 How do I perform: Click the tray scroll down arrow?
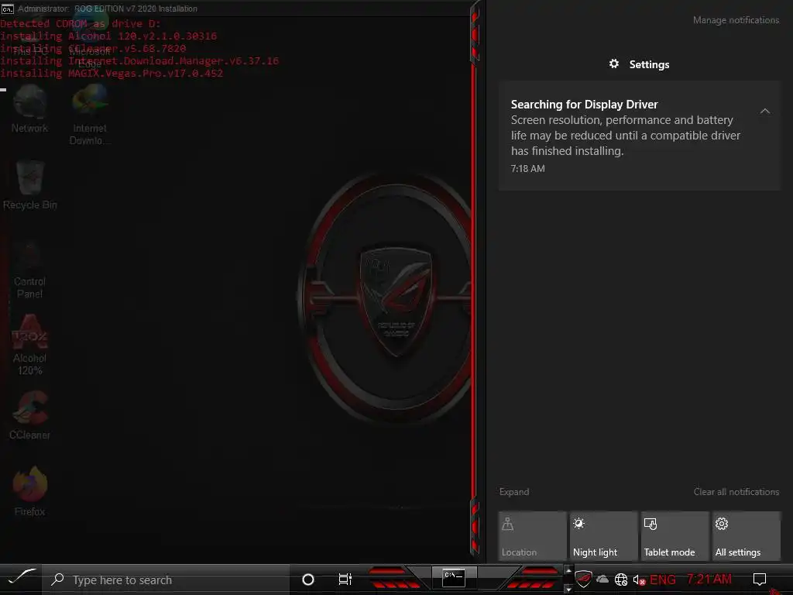568,589
